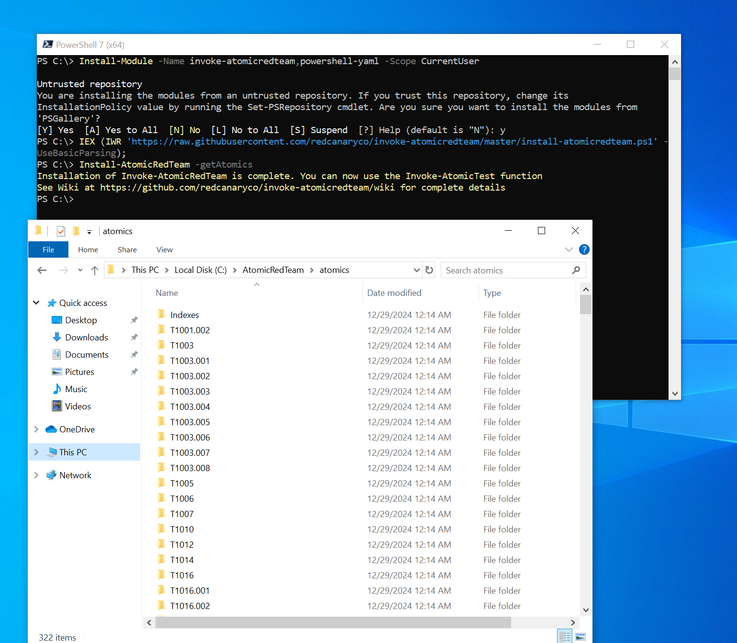Select the T1016.001 folder
The width and height of the screenshot is (737, 643).
190,591
